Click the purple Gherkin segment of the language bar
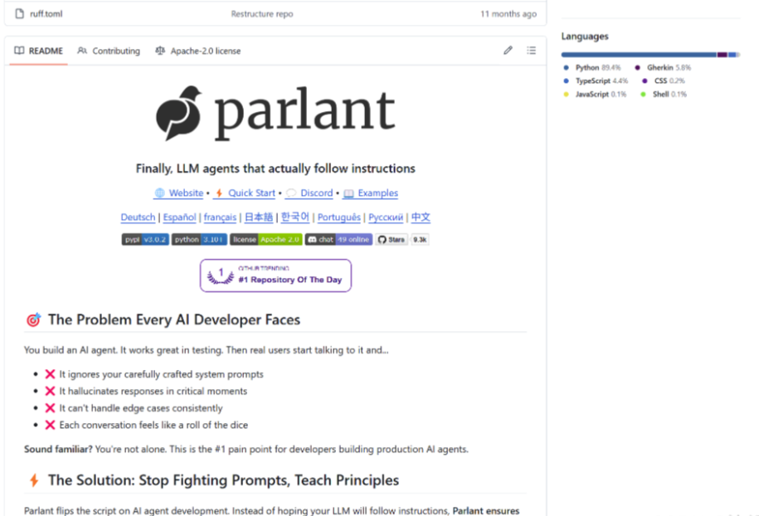Screen dimensions: 759x516 coord(723,55)
